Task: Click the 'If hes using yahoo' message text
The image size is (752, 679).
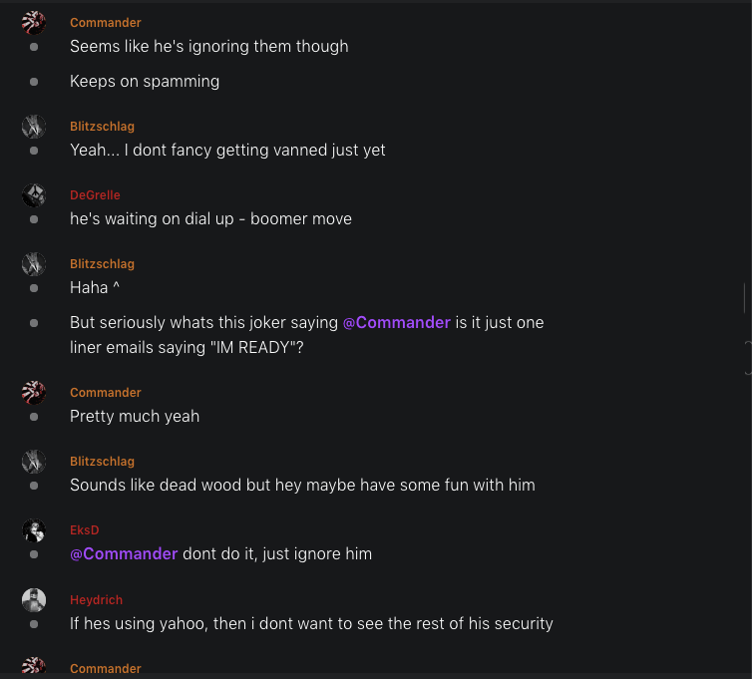Action: coord(311,624)
